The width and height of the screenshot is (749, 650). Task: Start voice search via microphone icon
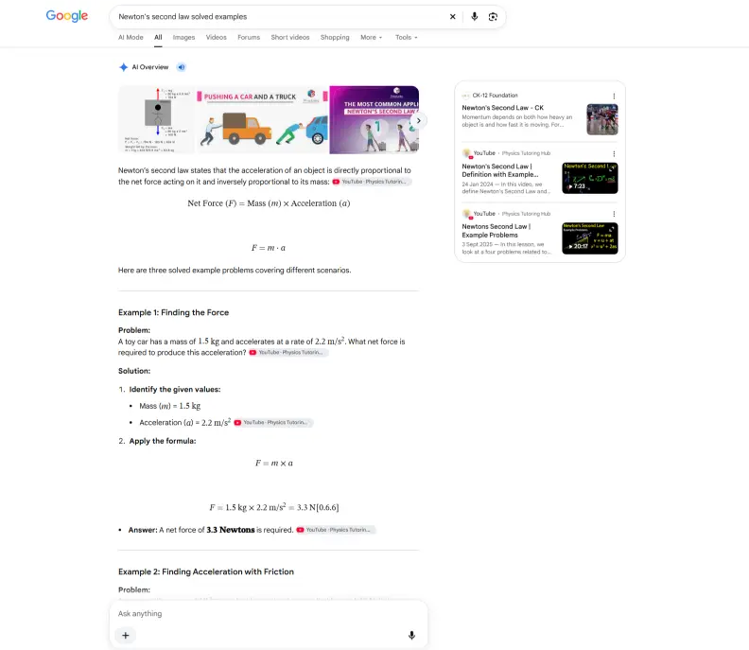474,17
